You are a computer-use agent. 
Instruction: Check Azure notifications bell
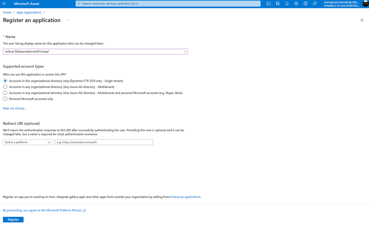(x=287, y=4)
